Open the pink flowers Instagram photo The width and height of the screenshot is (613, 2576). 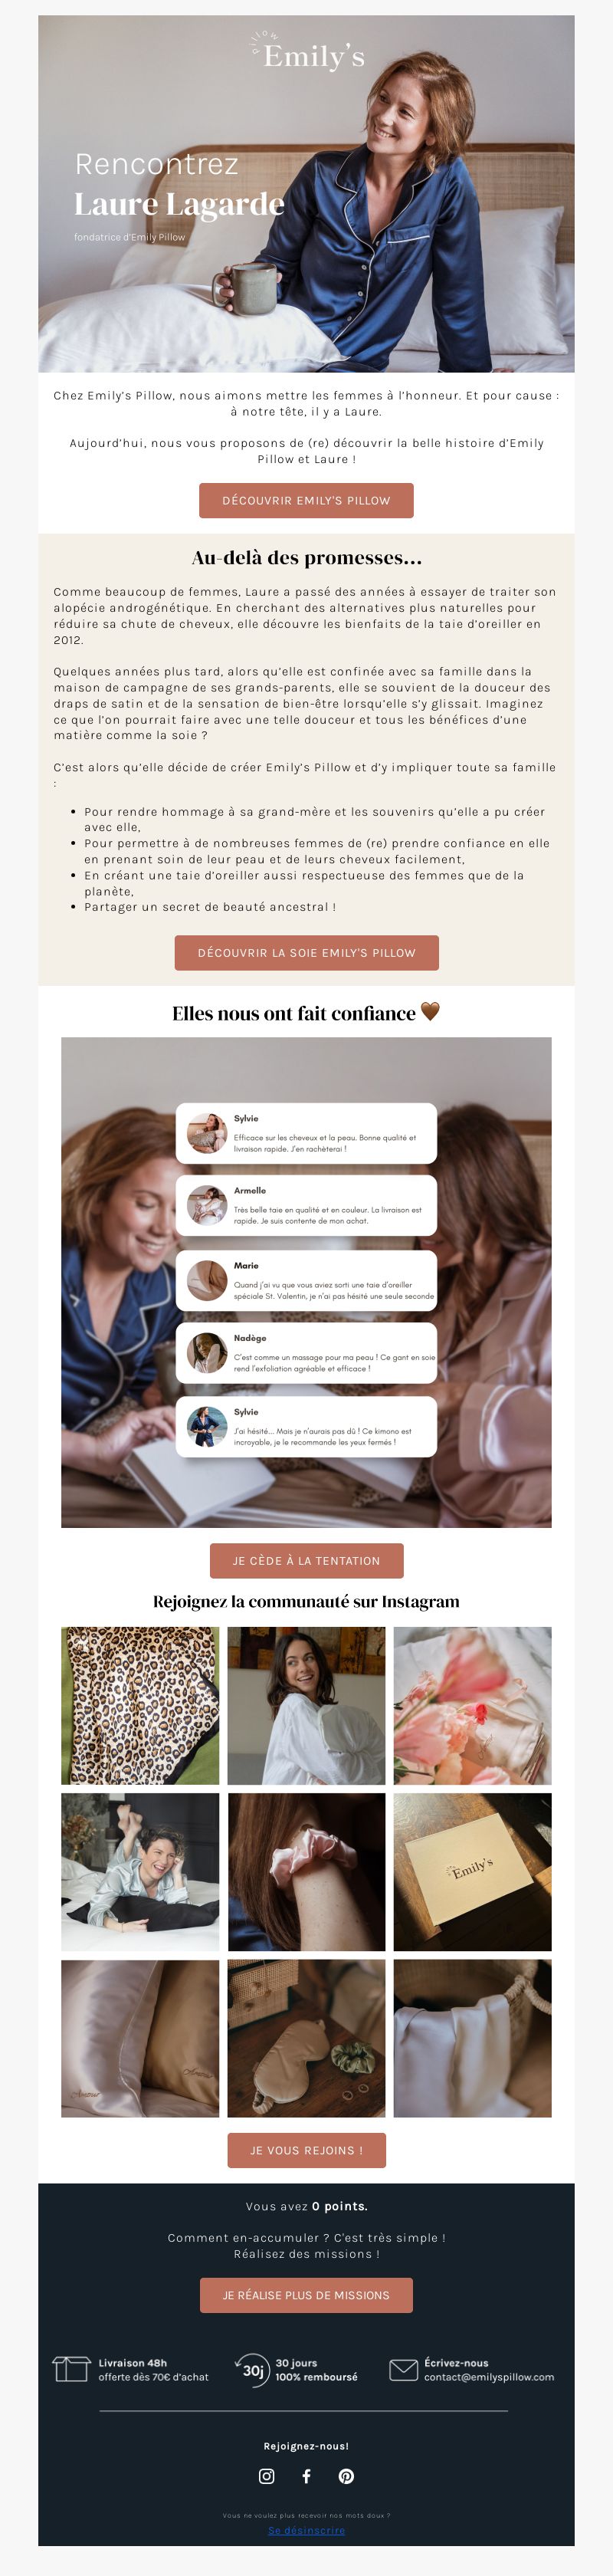(472, 1706)
